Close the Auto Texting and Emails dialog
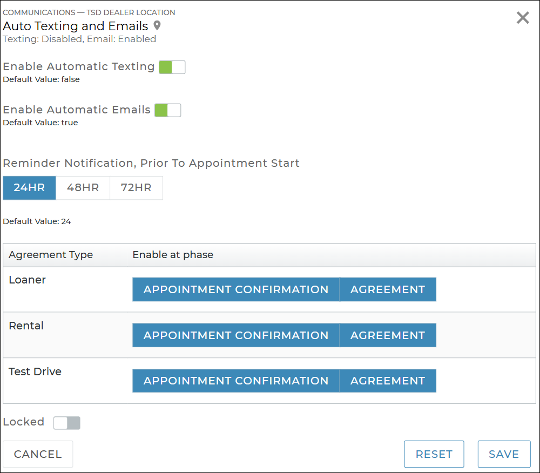 (523, 18)
